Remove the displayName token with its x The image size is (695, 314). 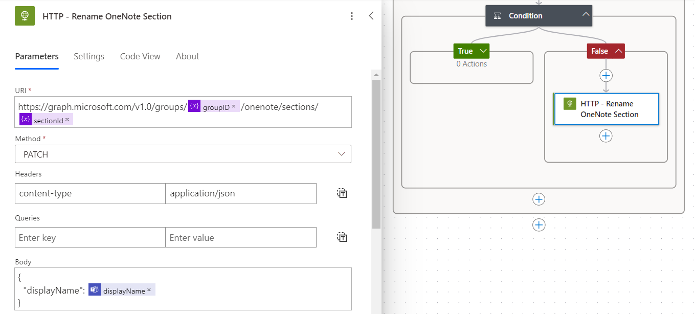149,290
